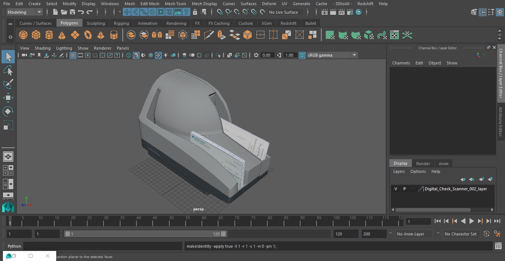Toggle snap to grids icon
The image size is (505, 261).
coord(220,12)
